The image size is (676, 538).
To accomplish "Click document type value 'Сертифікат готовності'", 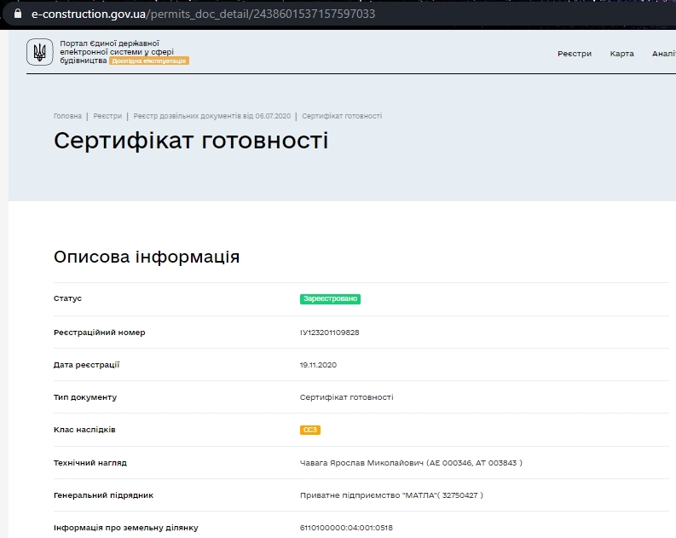I will (347, 397).
